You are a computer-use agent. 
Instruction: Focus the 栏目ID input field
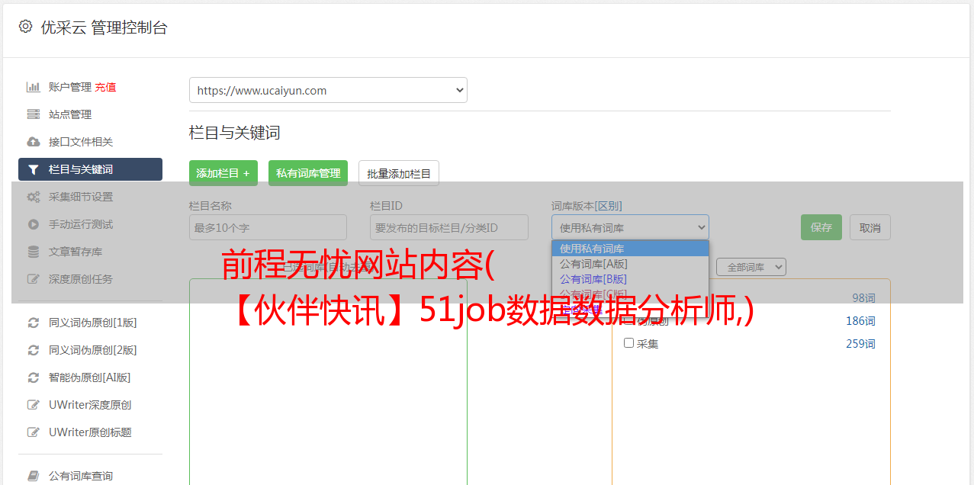[x=449, y=227]
